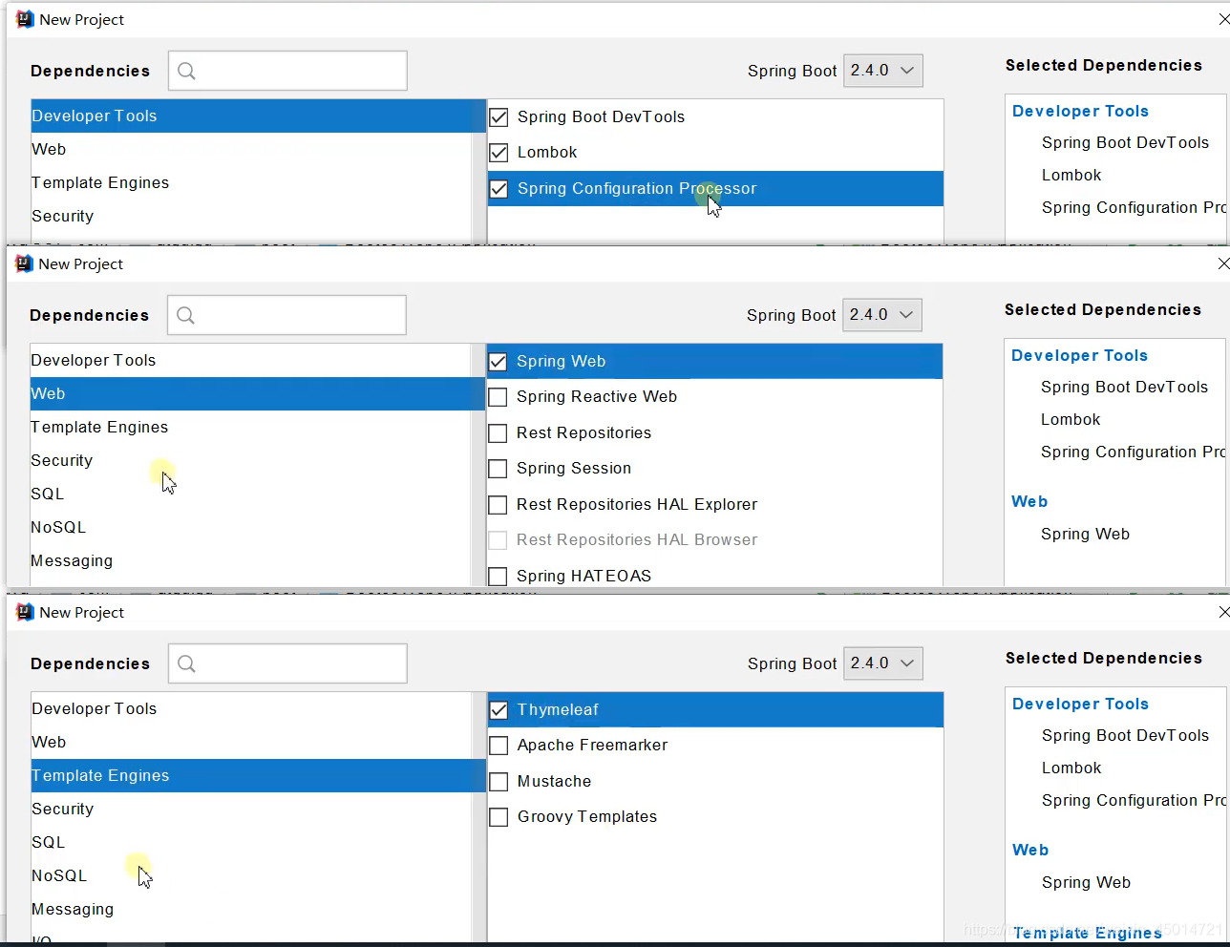Uncheck the Spring Web checkbox

point(498,362)
